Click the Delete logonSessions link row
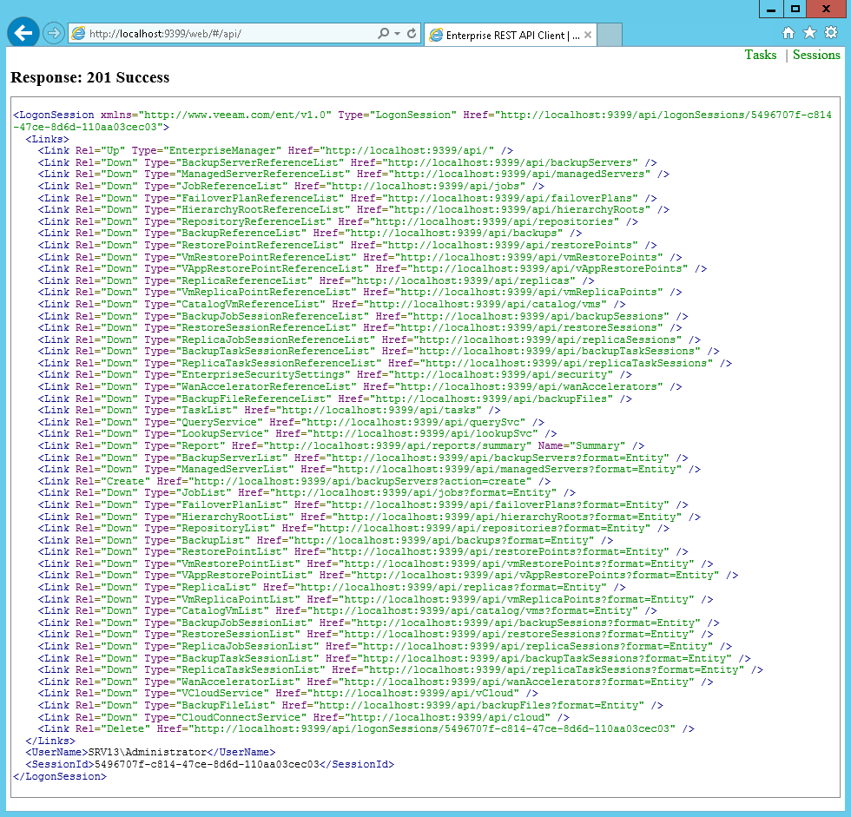This screenshot has width=851, height=817. point(366,728)
